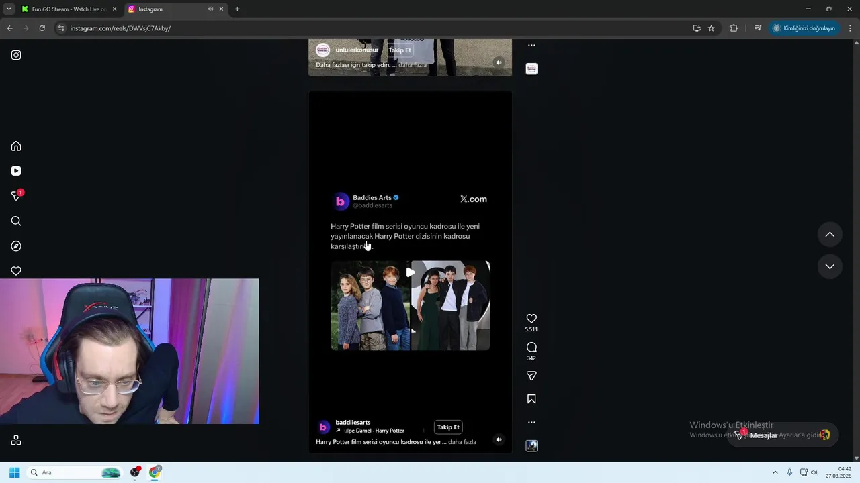This screenshot has height=483, width=860.
Task: Open media controls icon in Chrome toolbar
Action: point(757,28)
